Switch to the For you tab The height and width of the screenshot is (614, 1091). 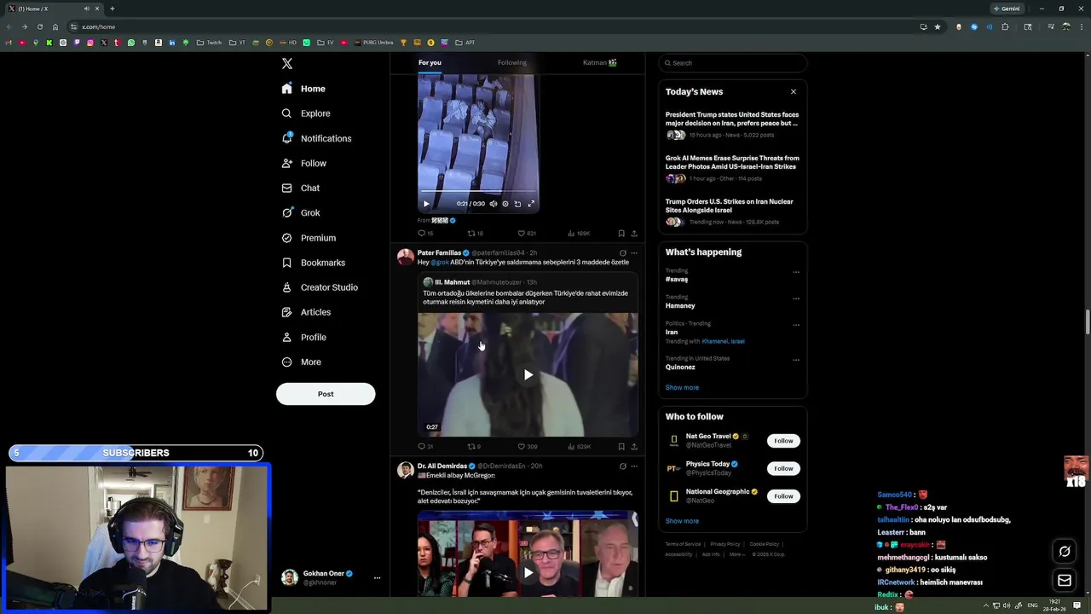coord(430,62)
